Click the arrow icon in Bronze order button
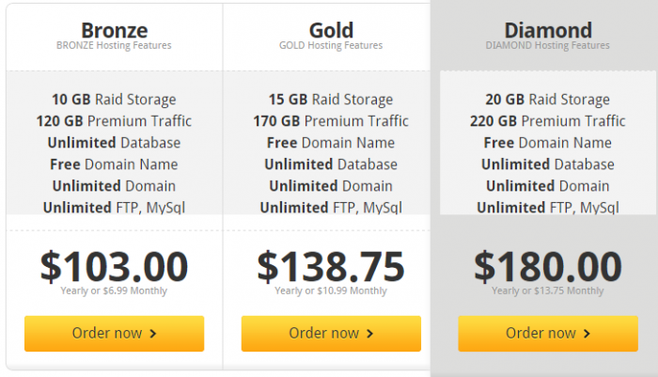 (x=153, y=334)
